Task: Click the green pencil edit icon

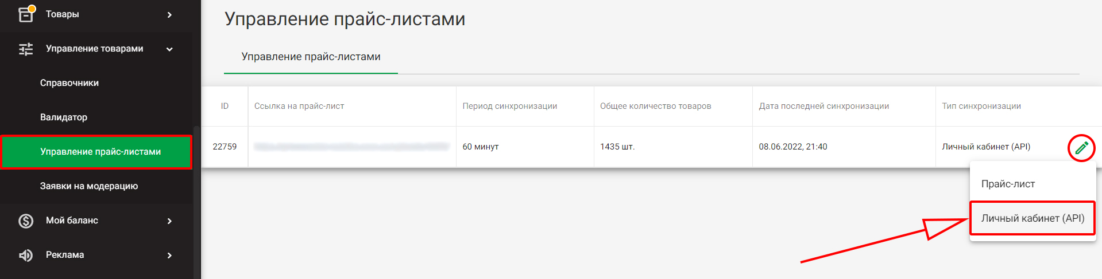Action: point(1081,148)
